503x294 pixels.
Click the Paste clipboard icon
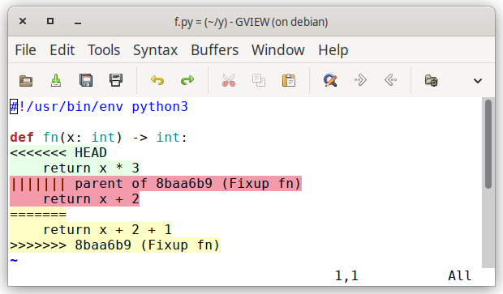click(x=289, y=80)
